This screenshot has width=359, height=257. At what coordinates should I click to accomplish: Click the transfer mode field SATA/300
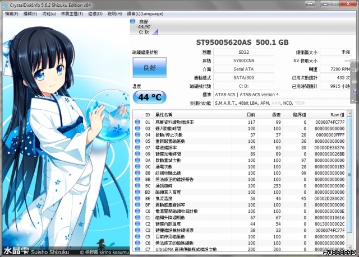pos(243,78)
